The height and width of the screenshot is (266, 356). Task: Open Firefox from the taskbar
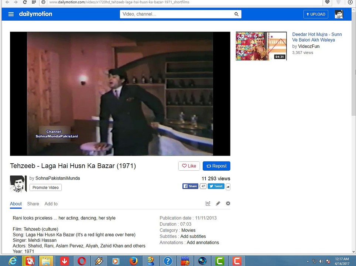coord(133,261)
